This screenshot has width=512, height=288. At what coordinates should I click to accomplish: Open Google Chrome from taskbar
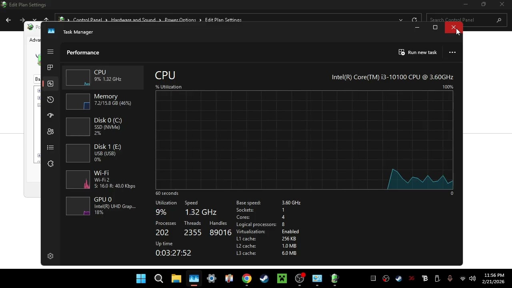247,278
